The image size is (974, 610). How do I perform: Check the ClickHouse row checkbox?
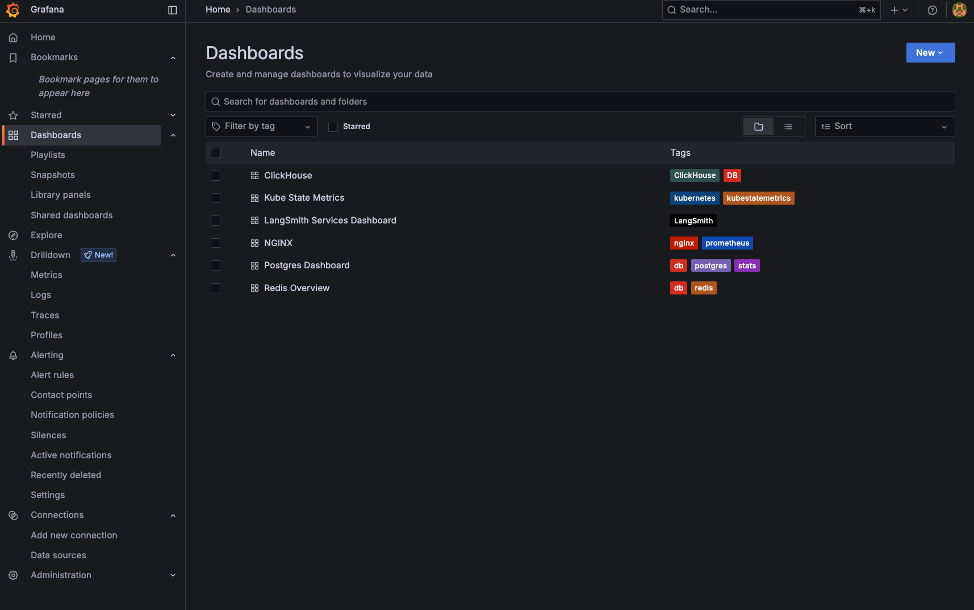(x=216, y=176)
